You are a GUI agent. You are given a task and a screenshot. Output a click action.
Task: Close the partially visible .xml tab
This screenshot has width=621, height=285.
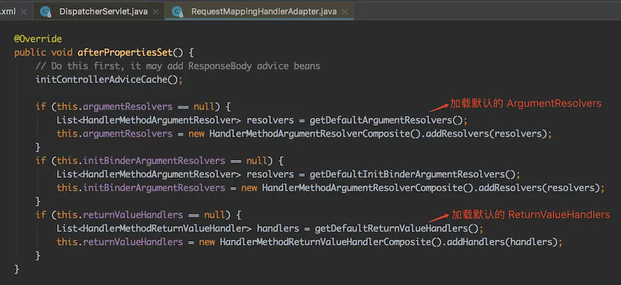(x=25, y=11)
